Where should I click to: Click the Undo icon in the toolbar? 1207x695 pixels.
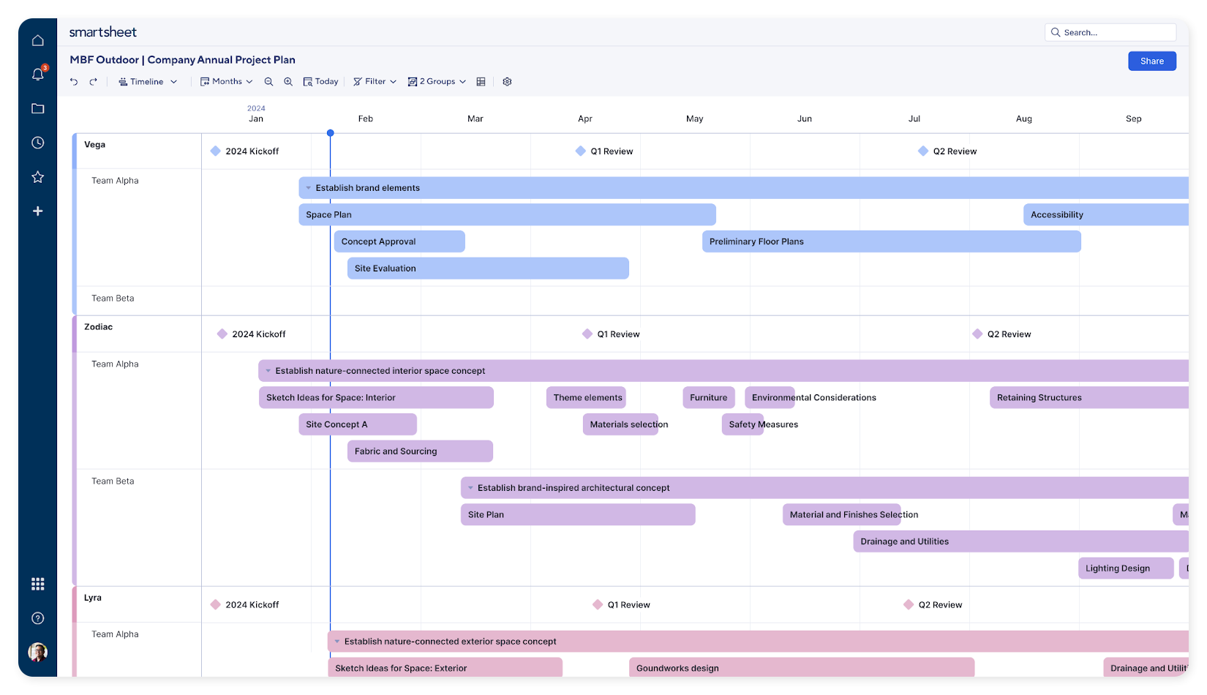point(73,81)
